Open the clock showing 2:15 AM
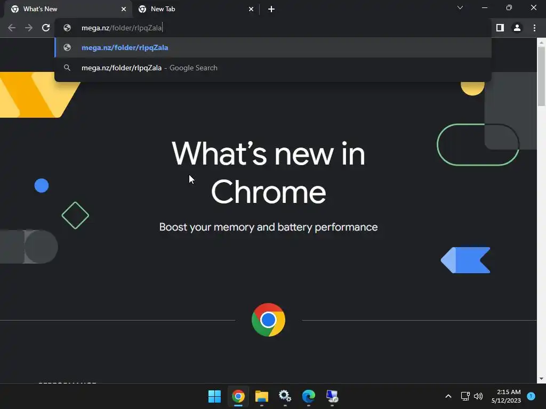Viewport: 546px width, 409px height. pos(506,396)
